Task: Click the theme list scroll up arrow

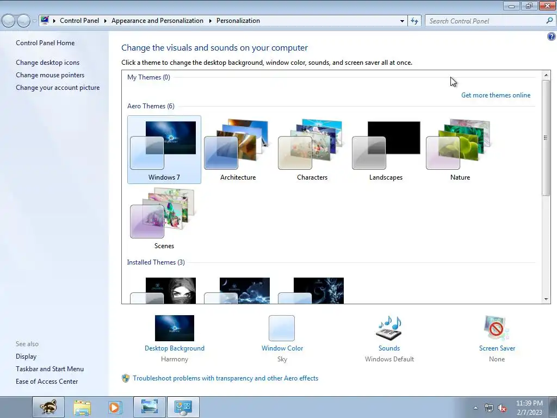Action: point(546,75)
